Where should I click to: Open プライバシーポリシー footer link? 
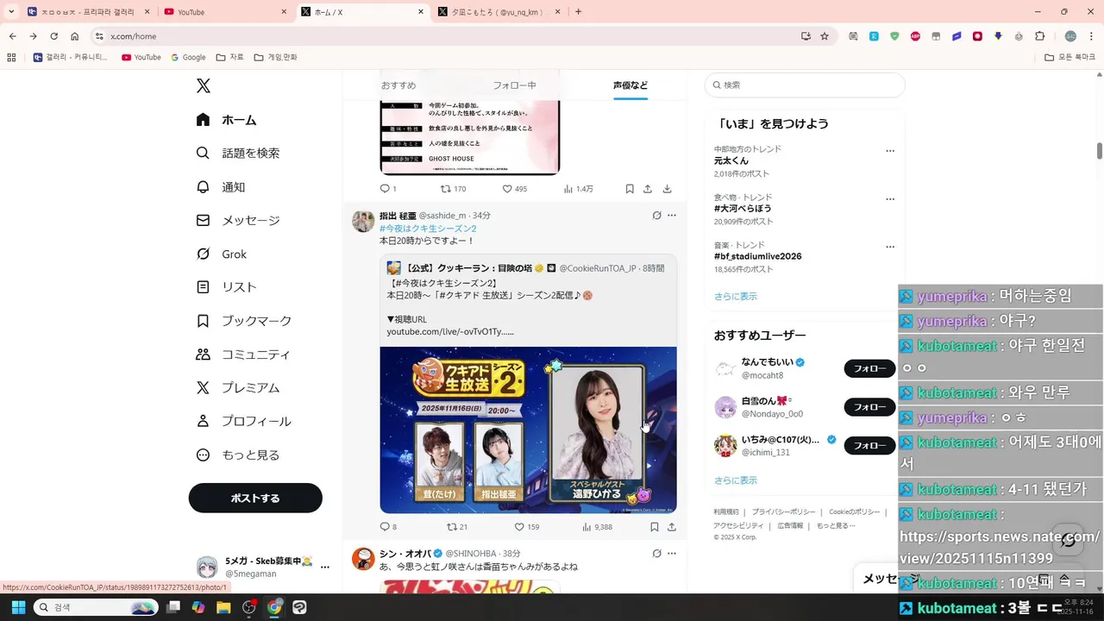[783, 512]
